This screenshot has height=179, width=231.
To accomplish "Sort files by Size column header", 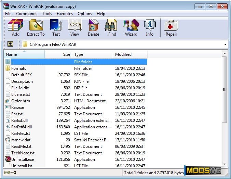I will pos(58,54).
